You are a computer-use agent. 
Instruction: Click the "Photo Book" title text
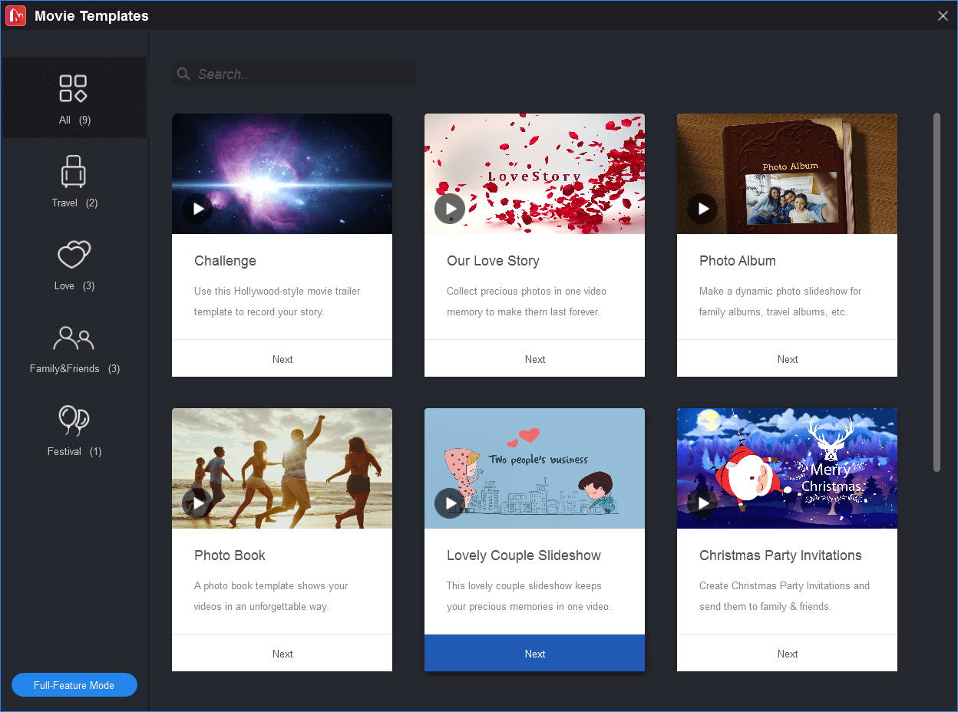(x=230, y=555)
